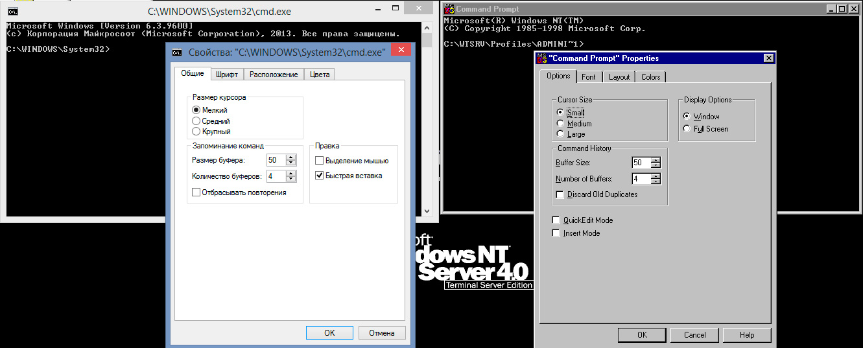Screen dimensions: 863x348
Task: Increase Number of Buffers with up arrow
Action: pos(656,176)
